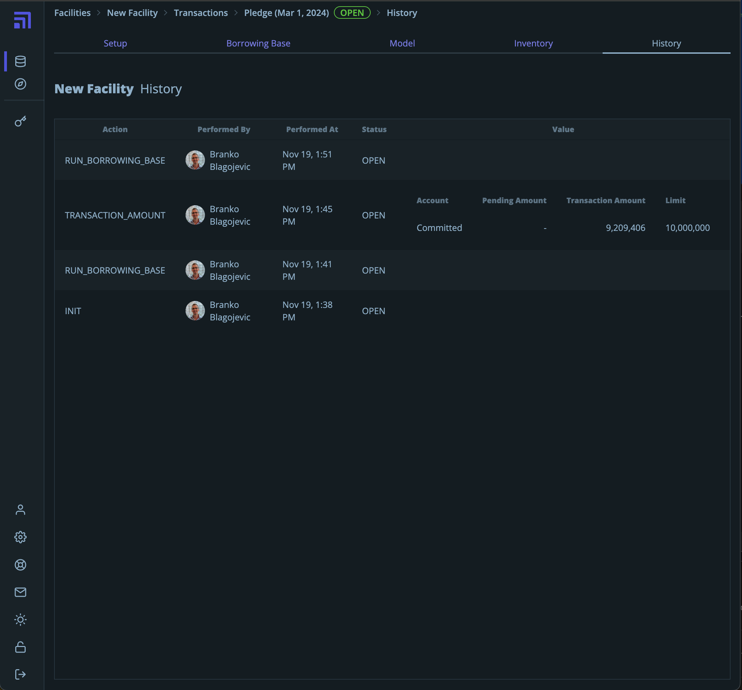Click the unlock padlock icon

[20, 647]
